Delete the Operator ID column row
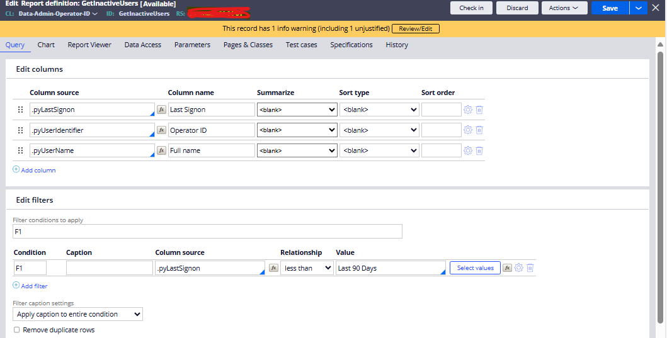 pos(479,130)
